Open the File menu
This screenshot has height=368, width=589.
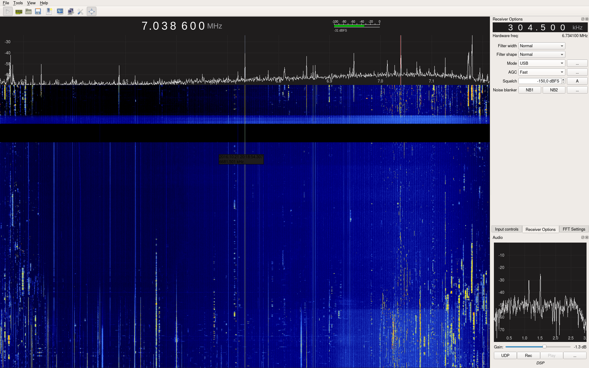(x=6, y=3)
